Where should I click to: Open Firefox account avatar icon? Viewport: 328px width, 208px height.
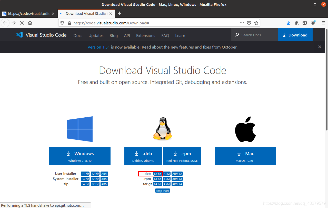click(313, 23)
